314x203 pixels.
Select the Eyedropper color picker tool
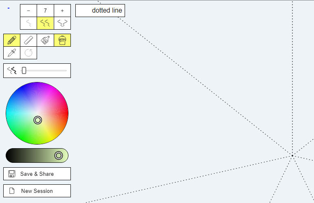click(x=12, y=53)
